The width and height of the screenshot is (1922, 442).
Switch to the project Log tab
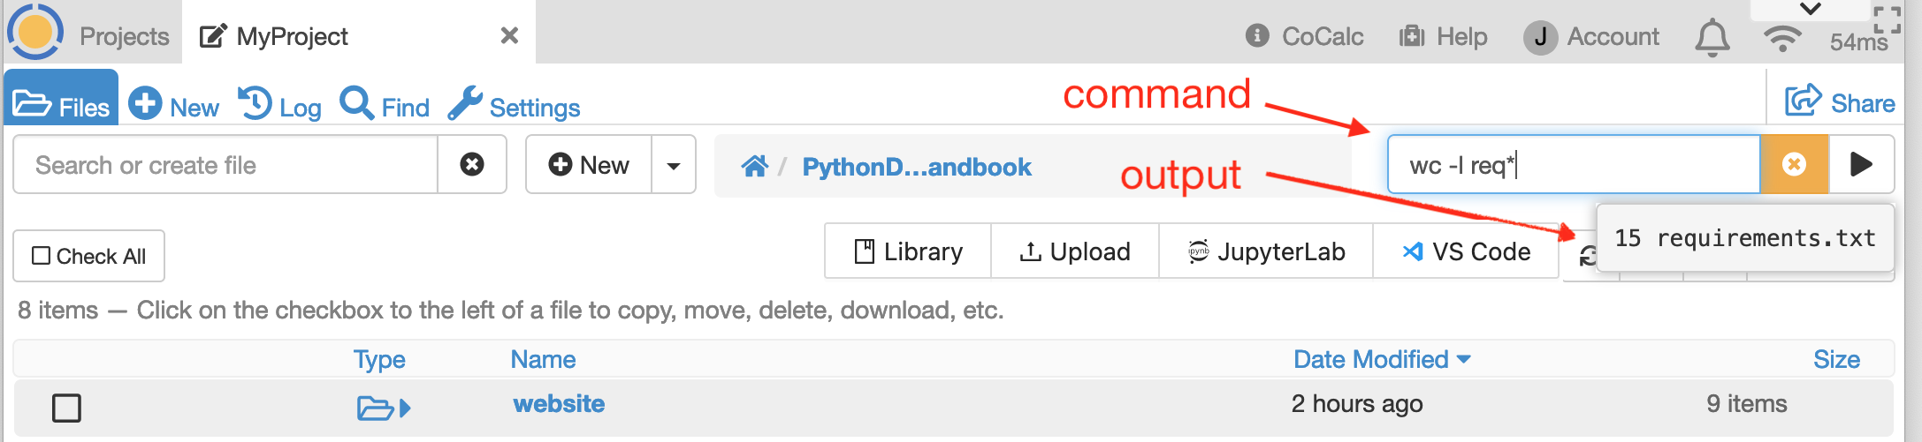(279, 106)
